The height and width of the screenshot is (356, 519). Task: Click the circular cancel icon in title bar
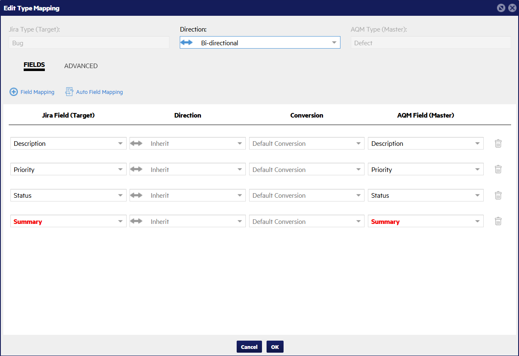(501, 8)
